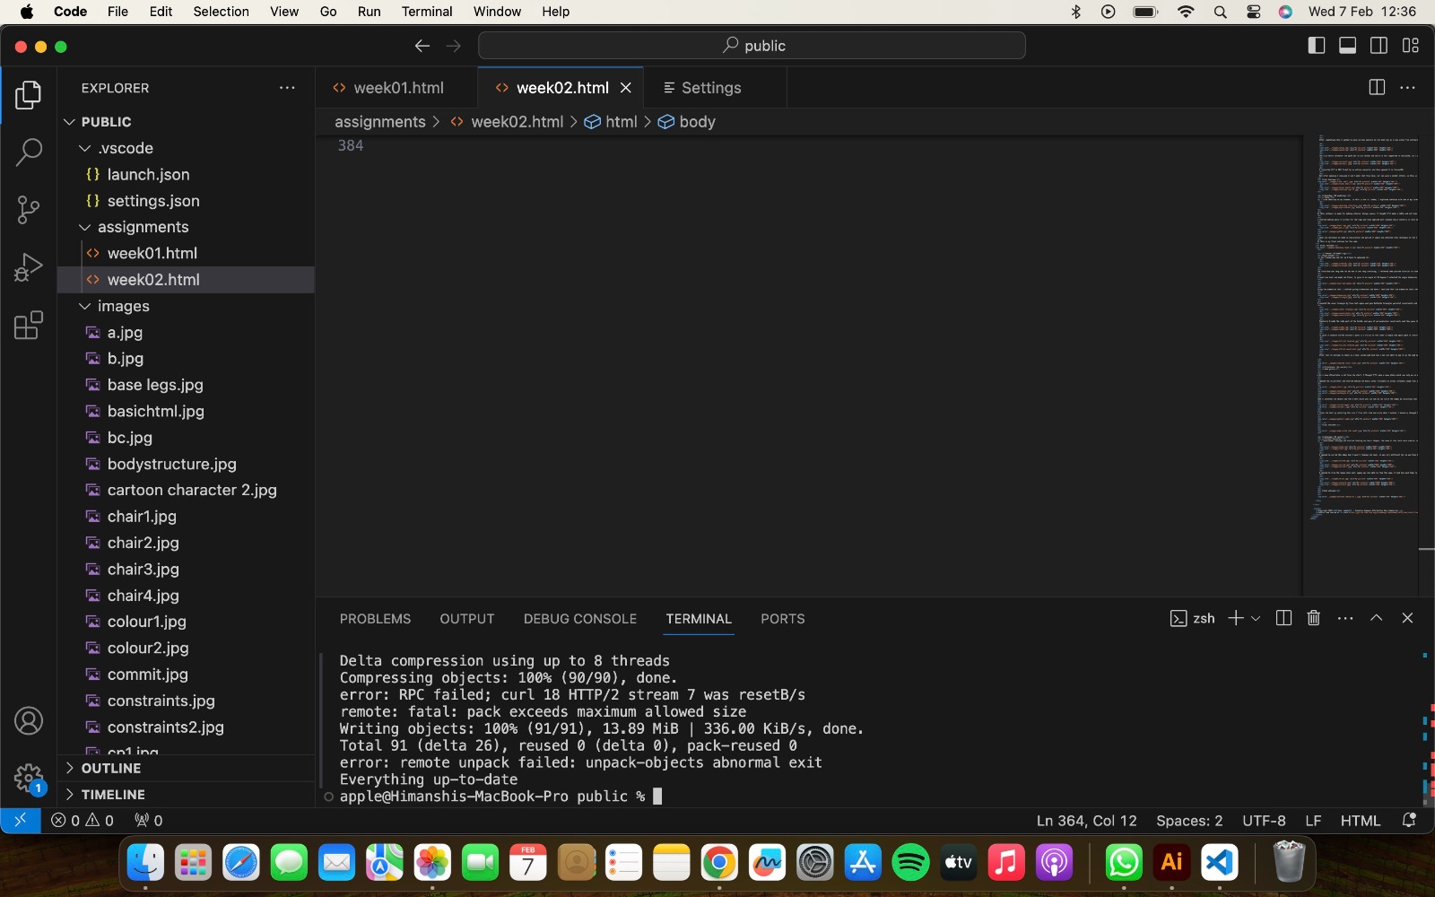Close the terminal panel
Viewport: 1435px width, 897px height.
pyautogui.click(x=1407, y=618)
